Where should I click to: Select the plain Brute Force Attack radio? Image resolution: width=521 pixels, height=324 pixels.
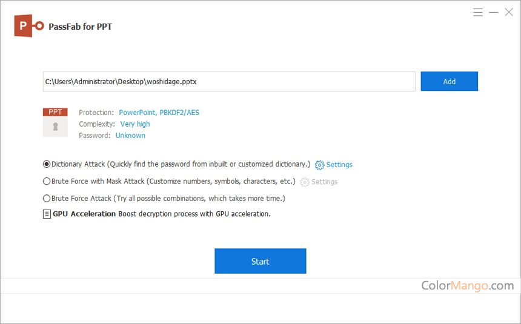[x=47, y=198]
